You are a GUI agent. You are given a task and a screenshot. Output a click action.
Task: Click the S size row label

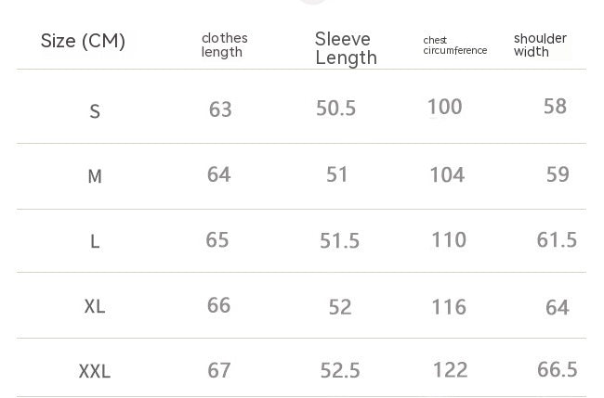coord(95,112)
